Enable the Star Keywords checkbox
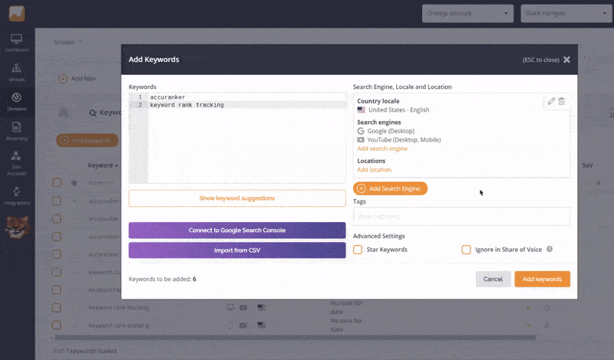The image size is (614, 360). 358,250
